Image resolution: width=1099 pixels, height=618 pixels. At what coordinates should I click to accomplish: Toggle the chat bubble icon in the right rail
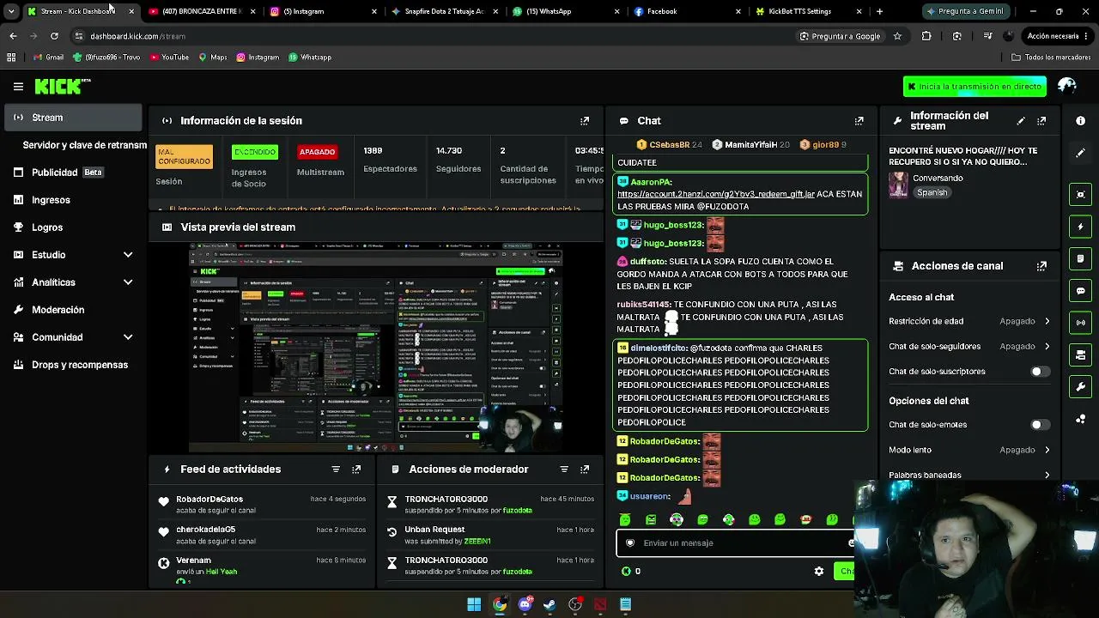[x=1080, y=291]
